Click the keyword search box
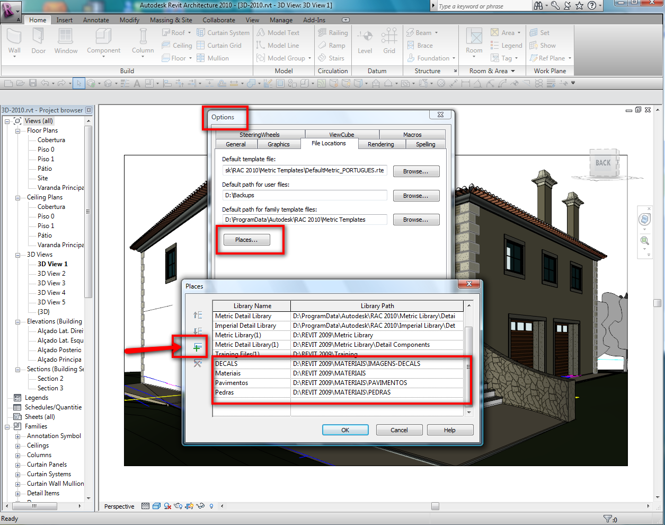Screen dimensions: 665x525 484,6
